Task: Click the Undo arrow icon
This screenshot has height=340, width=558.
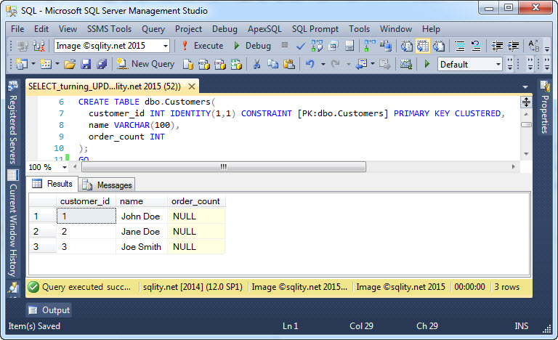Action: [x=310, y=64]
